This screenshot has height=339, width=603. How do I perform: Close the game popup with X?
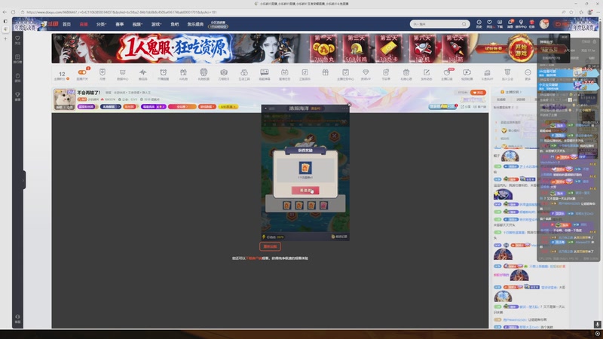(x=349, y=105)
